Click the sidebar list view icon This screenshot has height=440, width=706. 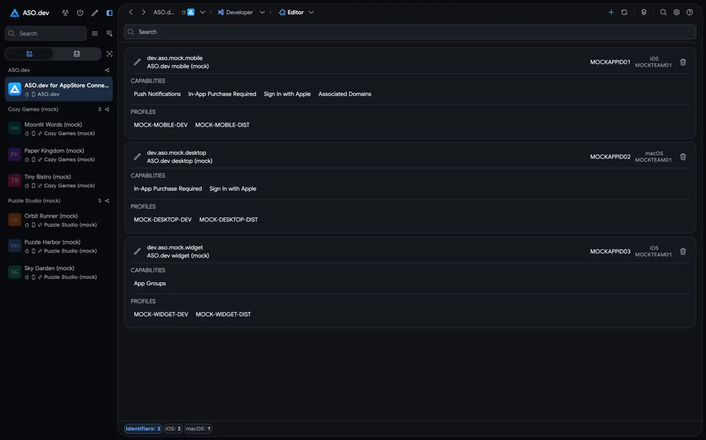click(95, 33)
